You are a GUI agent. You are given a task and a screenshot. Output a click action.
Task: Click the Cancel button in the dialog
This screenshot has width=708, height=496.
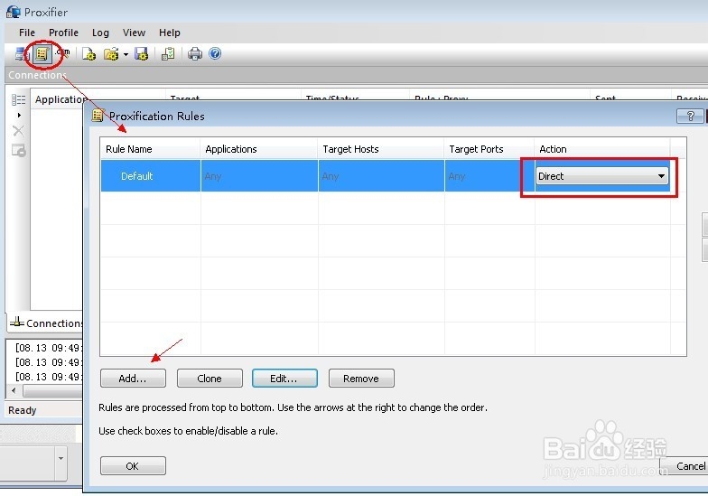(686, 466)
